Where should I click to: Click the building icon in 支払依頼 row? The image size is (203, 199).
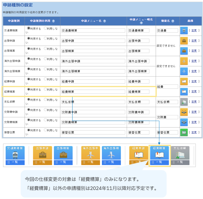point(184,102)
